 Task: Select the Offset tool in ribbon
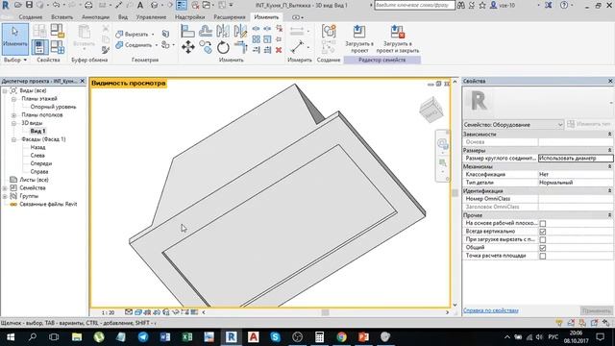click(x=206, y=31)
